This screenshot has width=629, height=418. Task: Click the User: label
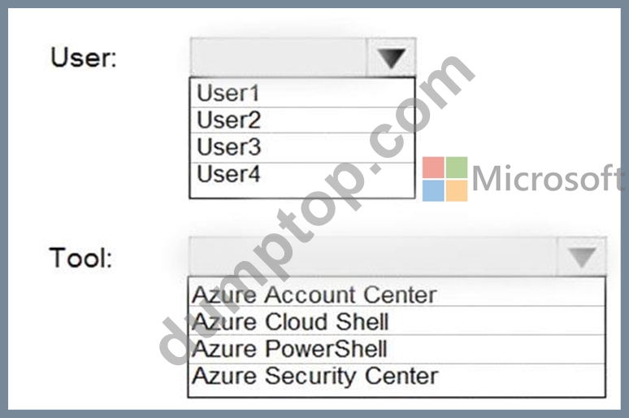[x=84, y=57]
